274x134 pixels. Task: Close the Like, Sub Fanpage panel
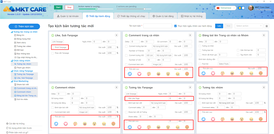pos(116,35)
